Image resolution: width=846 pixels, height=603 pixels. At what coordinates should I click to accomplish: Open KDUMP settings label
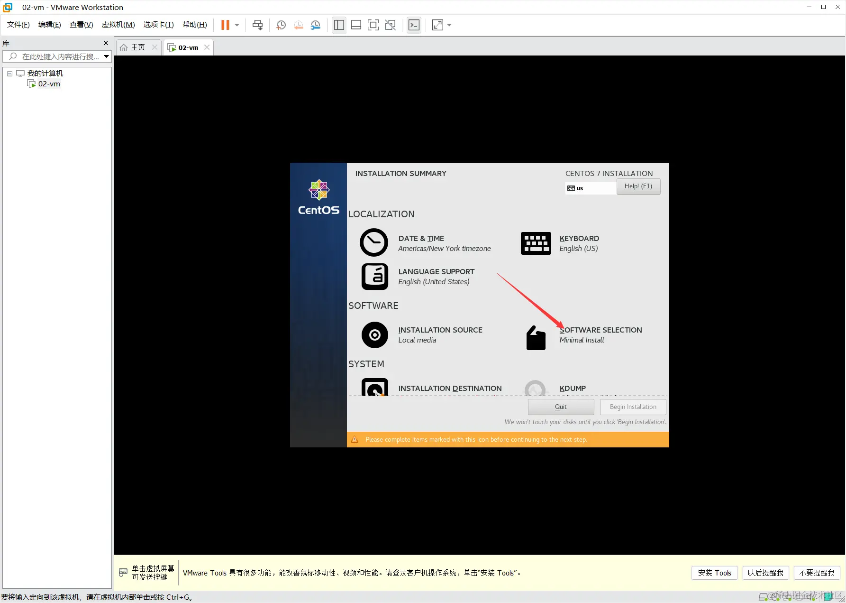[573, 389]
